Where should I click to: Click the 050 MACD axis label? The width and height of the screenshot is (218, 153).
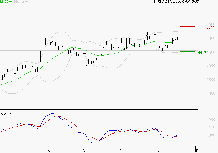pyautogui.click(x=212, y=135)
